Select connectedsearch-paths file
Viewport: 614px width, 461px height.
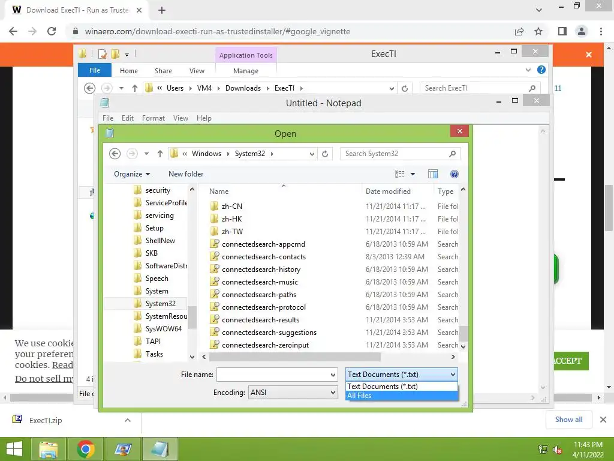coord(259,294)
